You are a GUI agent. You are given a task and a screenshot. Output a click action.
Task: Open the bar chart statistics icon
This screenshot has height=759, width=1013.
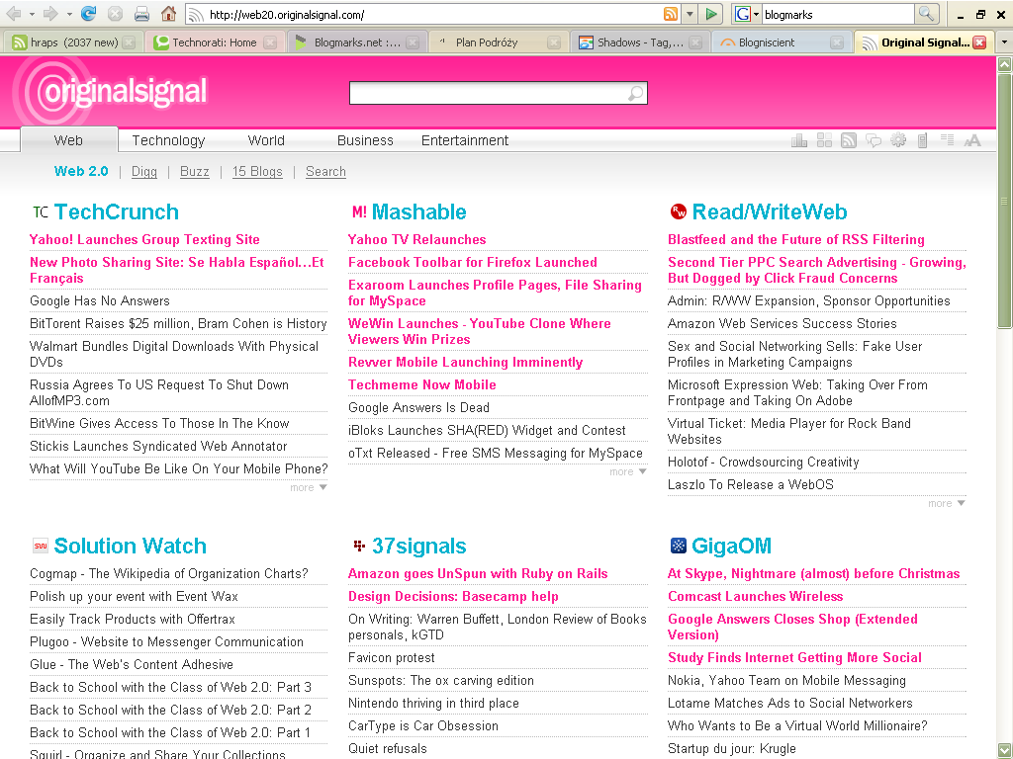pyautogui.click(x=799, y=140)
